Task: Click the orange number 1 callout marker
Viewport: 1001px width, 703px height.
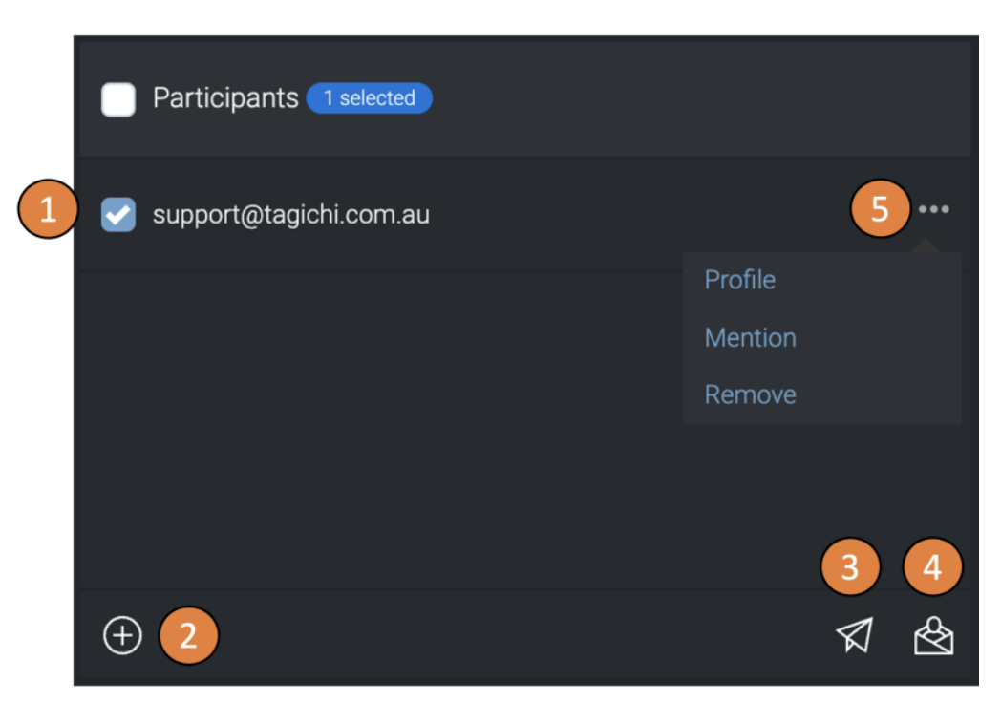Action: (x=48, y=210)
